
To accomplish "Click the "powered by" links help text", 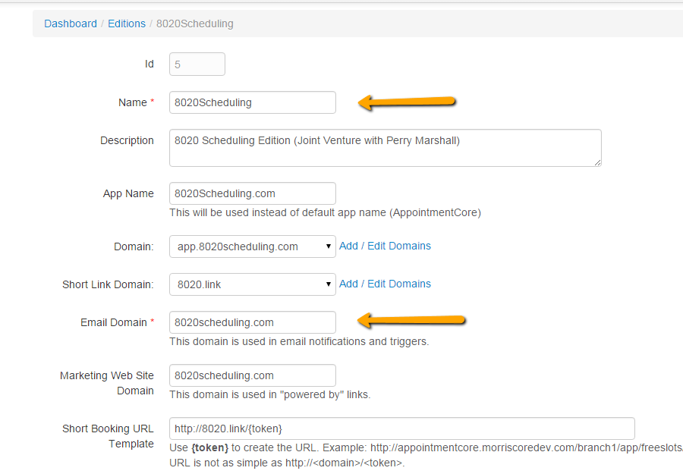I will coord(269,394).
